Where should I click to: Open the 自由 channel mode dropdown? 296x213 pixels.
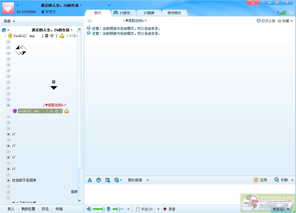coord(9,21)
